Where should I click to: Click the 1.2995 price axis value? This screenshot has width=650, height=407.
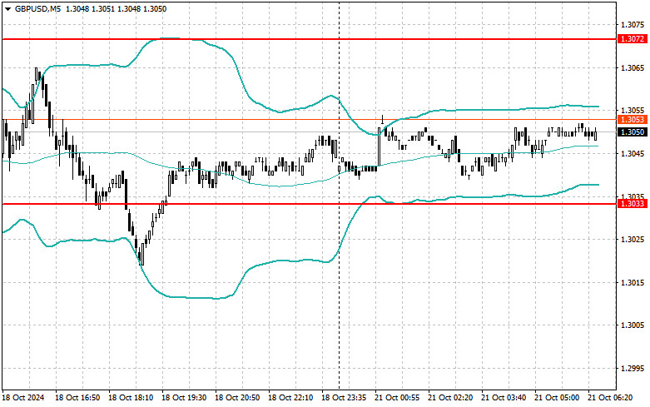(x=633, y=369)
